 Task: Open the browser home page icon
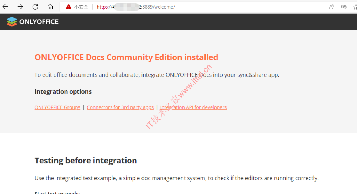tap(50, 7)
